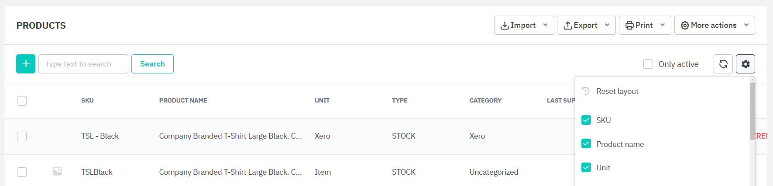The image size is (773, 186).
Task: Open the More actions dropdown
Action: (714, 25)
